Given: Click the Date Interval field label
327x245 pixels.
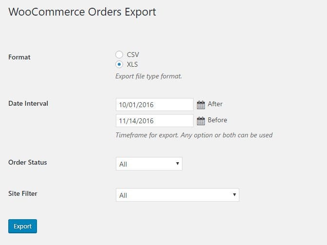Looking at the screenshot, I should coord(28,104).
